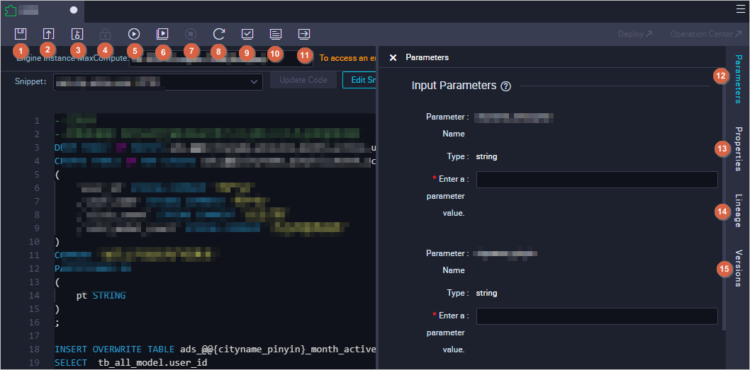Save the node with the floppy disk icon
Viewport: 750px width, 370px height.
point(20,34)
